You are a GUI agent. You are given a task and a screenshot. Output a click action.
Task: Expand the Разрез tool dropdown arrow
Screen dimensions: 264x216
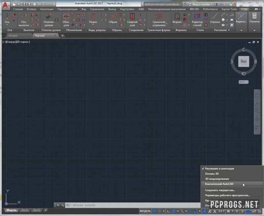click(x=93, y=24)
